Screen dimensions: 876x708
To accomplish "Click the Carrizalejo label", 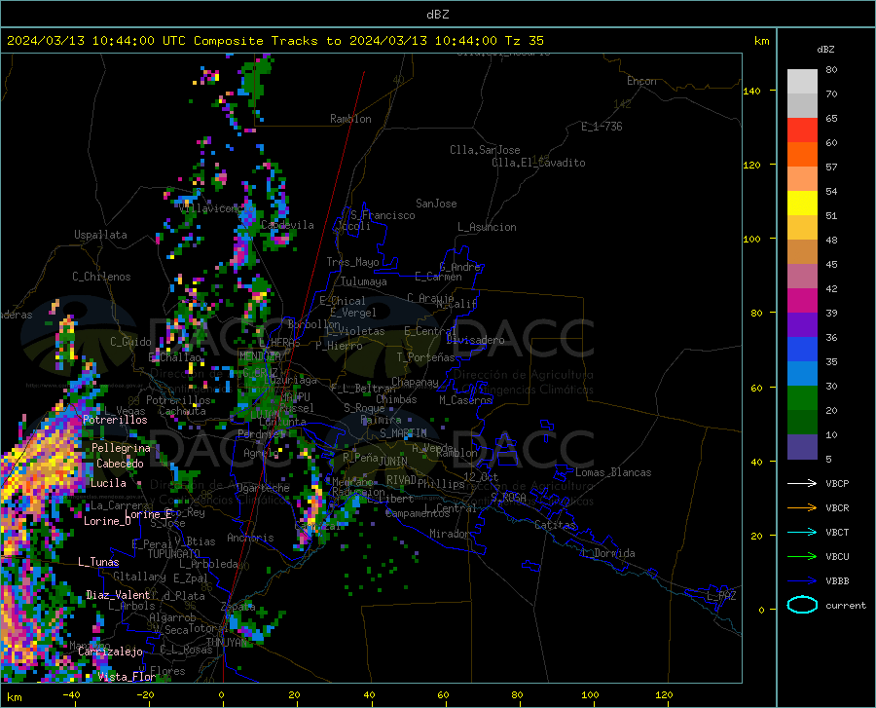I will [x=111, y=652].
